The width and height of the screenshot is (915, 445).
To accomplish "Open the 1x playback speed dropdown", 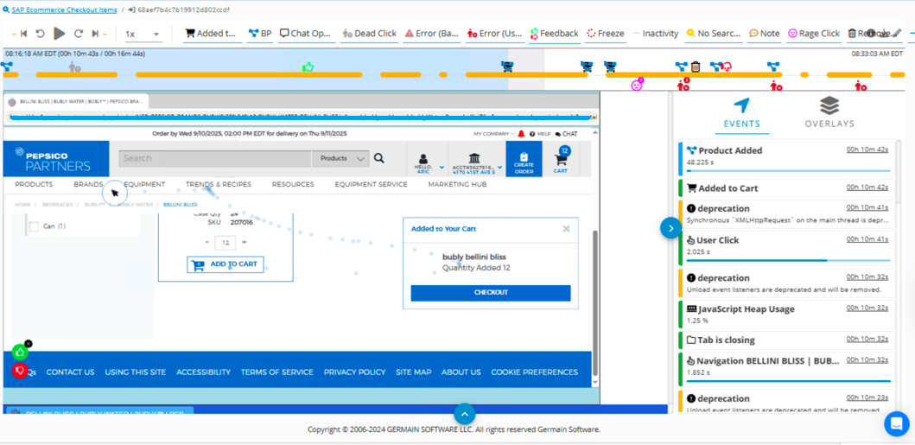I will 143,35.
